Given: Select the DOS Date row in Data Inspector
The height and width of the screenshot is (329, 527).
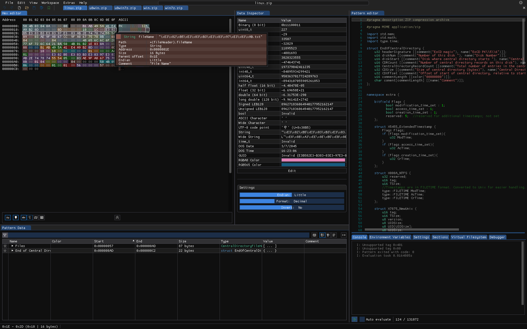Looking at the screenshot, I should 292,146.
